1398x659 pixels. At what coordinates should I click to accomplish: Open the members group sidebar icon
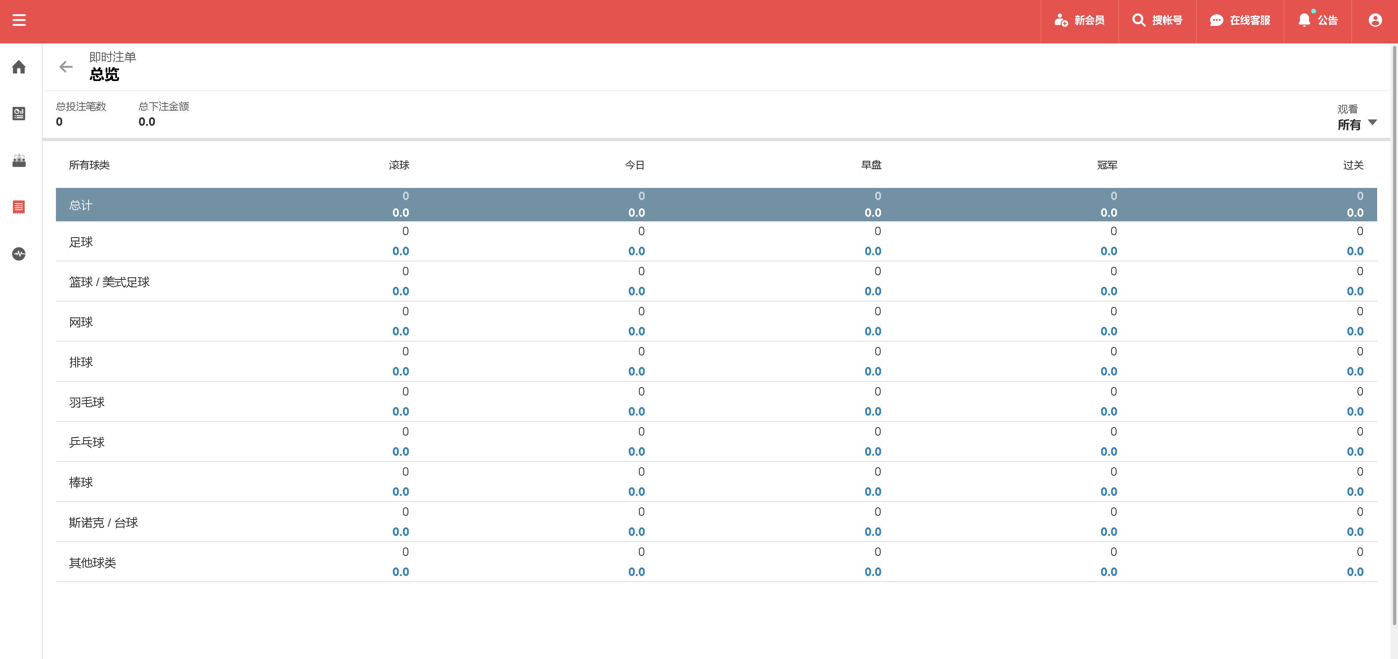[x=19, y=161]
